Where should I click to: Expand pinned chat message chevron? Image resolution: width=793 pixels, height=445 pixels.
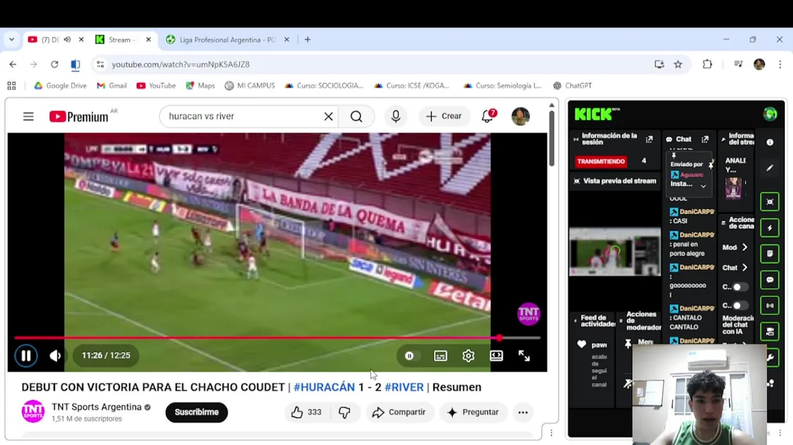(703, 186)
